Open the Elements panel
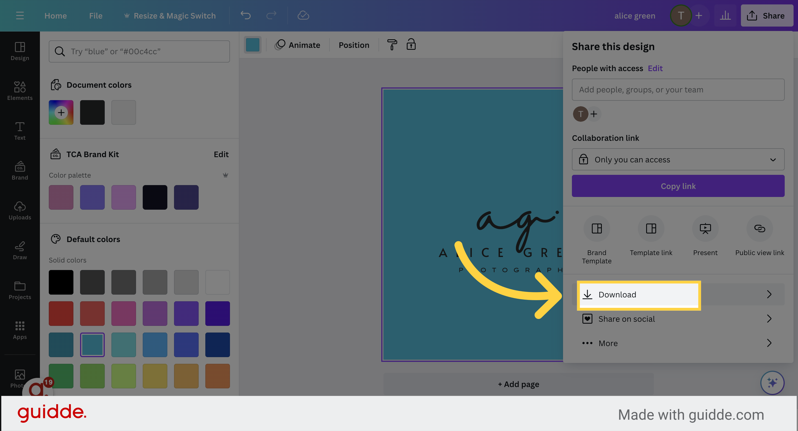This screenshot has width=798, height=431. tap(19, 90)
